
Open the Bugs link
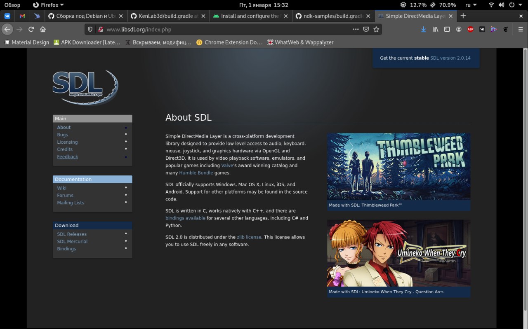coord(62,135)
